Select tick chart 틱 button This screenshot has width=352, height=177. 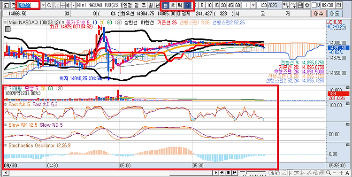tap(180, 5)
